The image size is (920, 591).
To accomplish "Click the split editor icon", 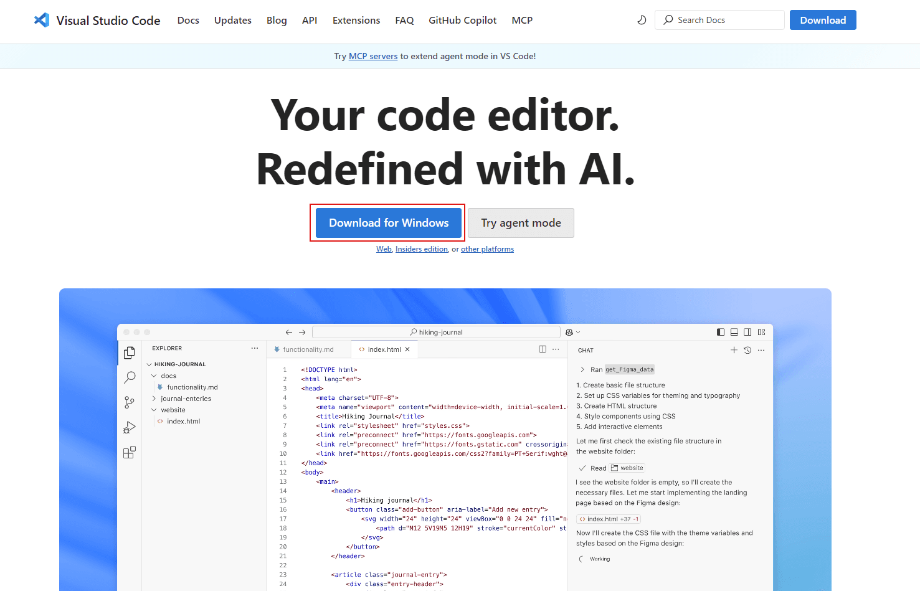I will pyautogui.click(x=543, y=349).
